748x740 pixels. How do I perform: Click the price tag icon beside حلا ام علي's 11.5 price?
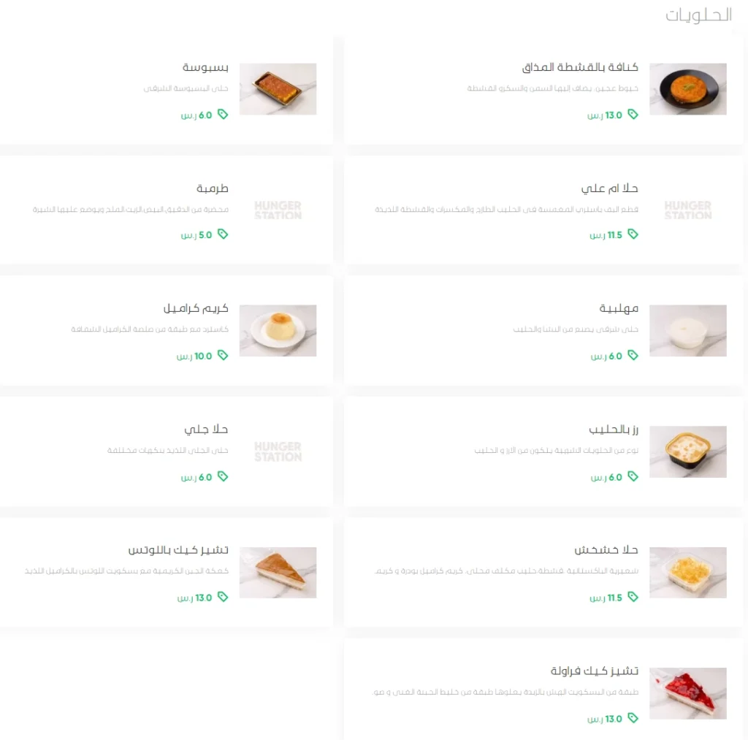pyautogui.click(x=633, y=234)
